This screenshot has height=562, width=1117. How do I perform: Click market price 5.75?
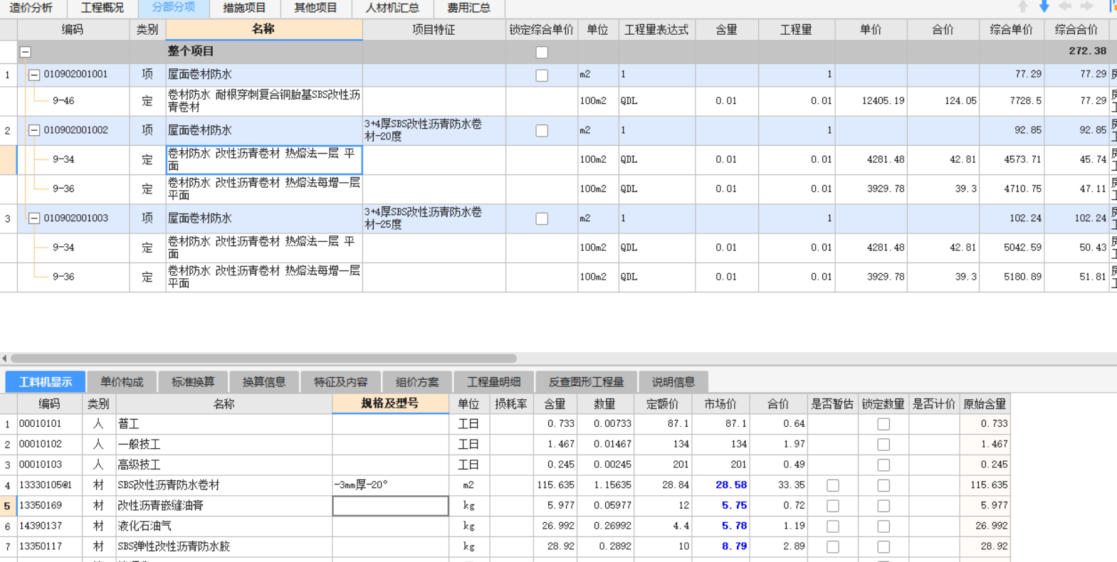tap(734, 506)
